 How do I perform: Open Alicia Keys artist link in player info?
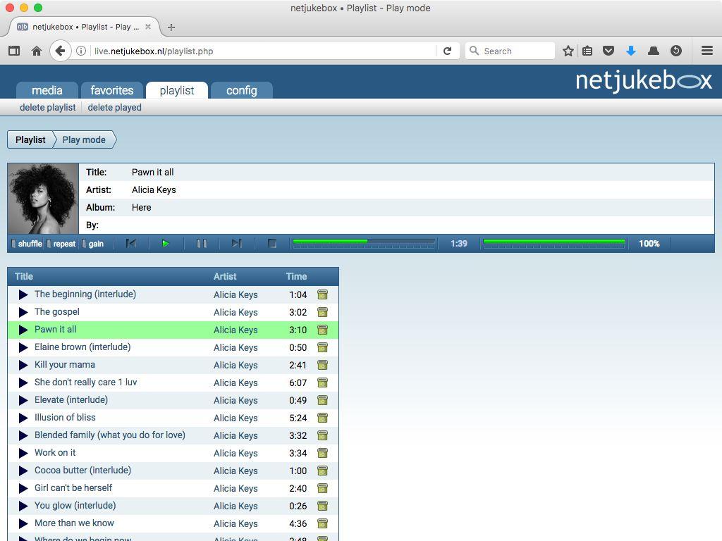point(154,190)
